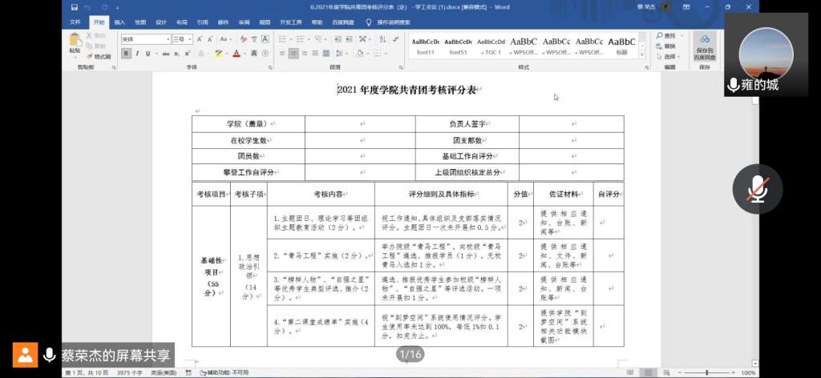Switch to the 审阅 (Review) ribbon tab
The image size is (821, 378).
point(244,22)
